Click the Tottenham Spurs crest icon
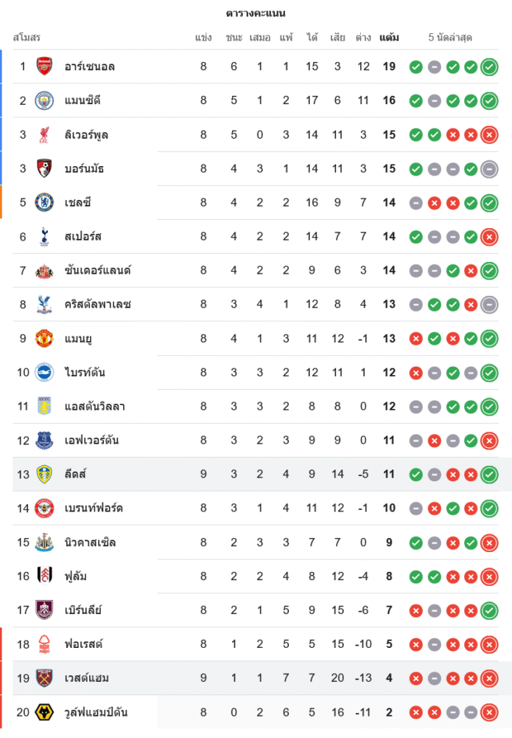Screen dimensions: 512x738 pos(44,236)
